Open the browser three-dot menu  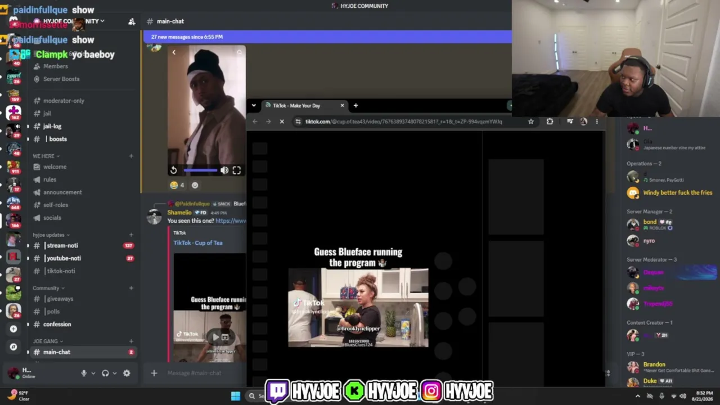click(597, 121)
